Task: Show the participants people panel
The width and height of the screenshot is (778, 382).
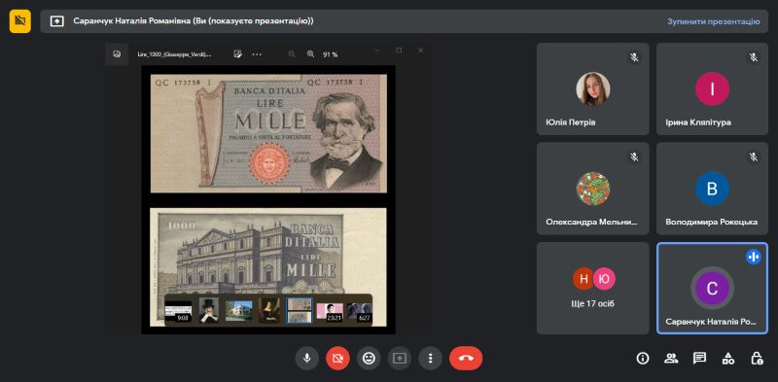Action: pyautogui.click(x=671, y=359)
